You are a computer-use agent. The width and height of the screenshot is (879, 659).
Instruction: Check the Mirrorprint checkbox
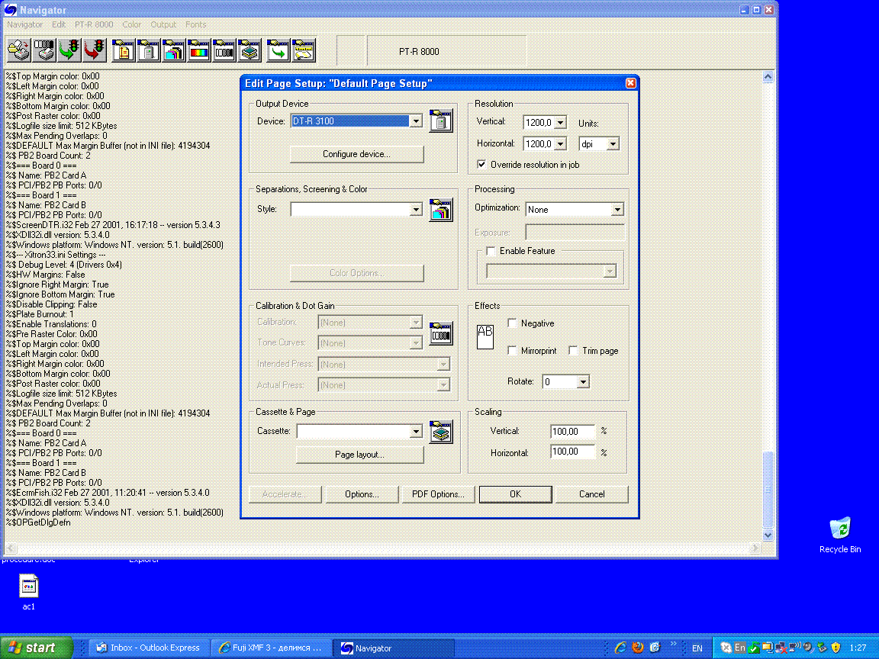click(512, 350)
